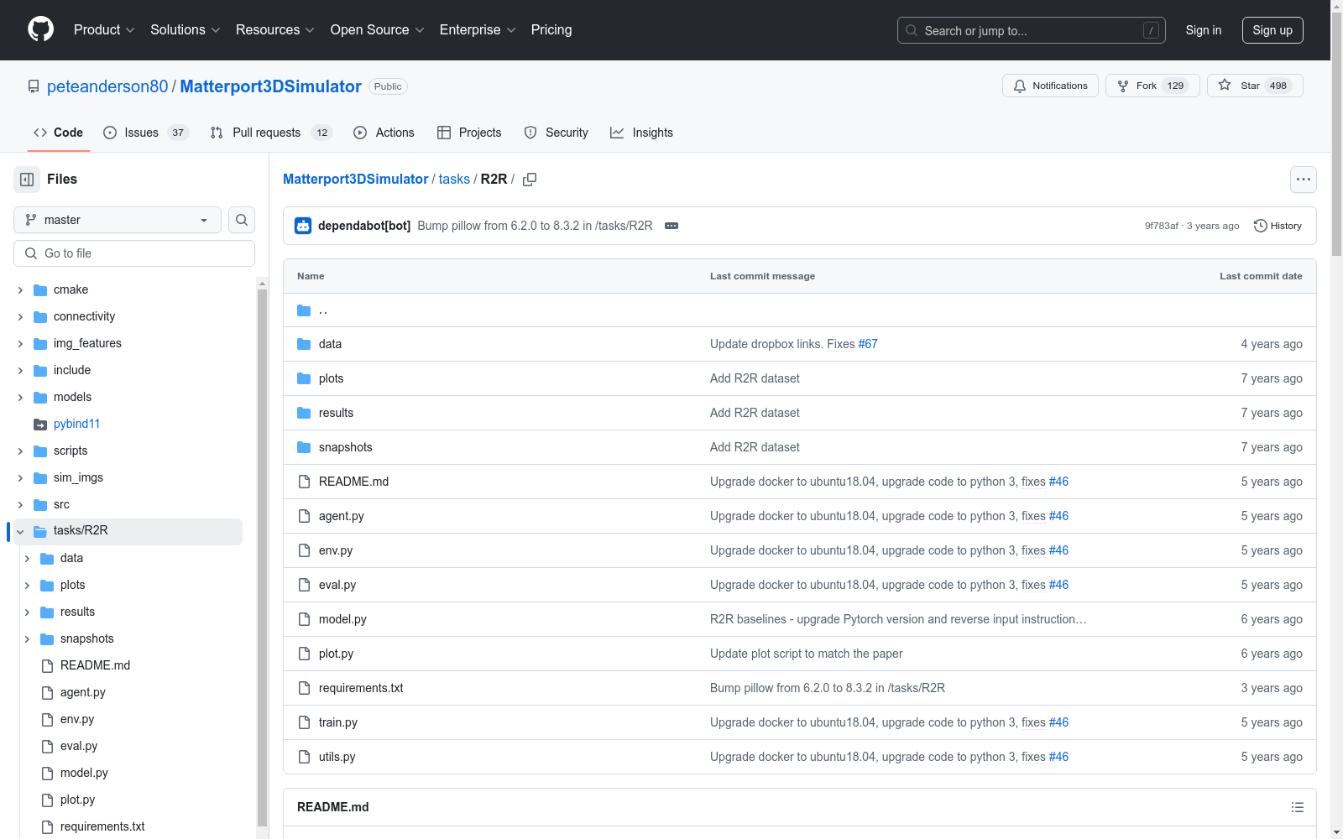Fork the repository
This screenshot has width=1343, height=839.
point(1152,86)
